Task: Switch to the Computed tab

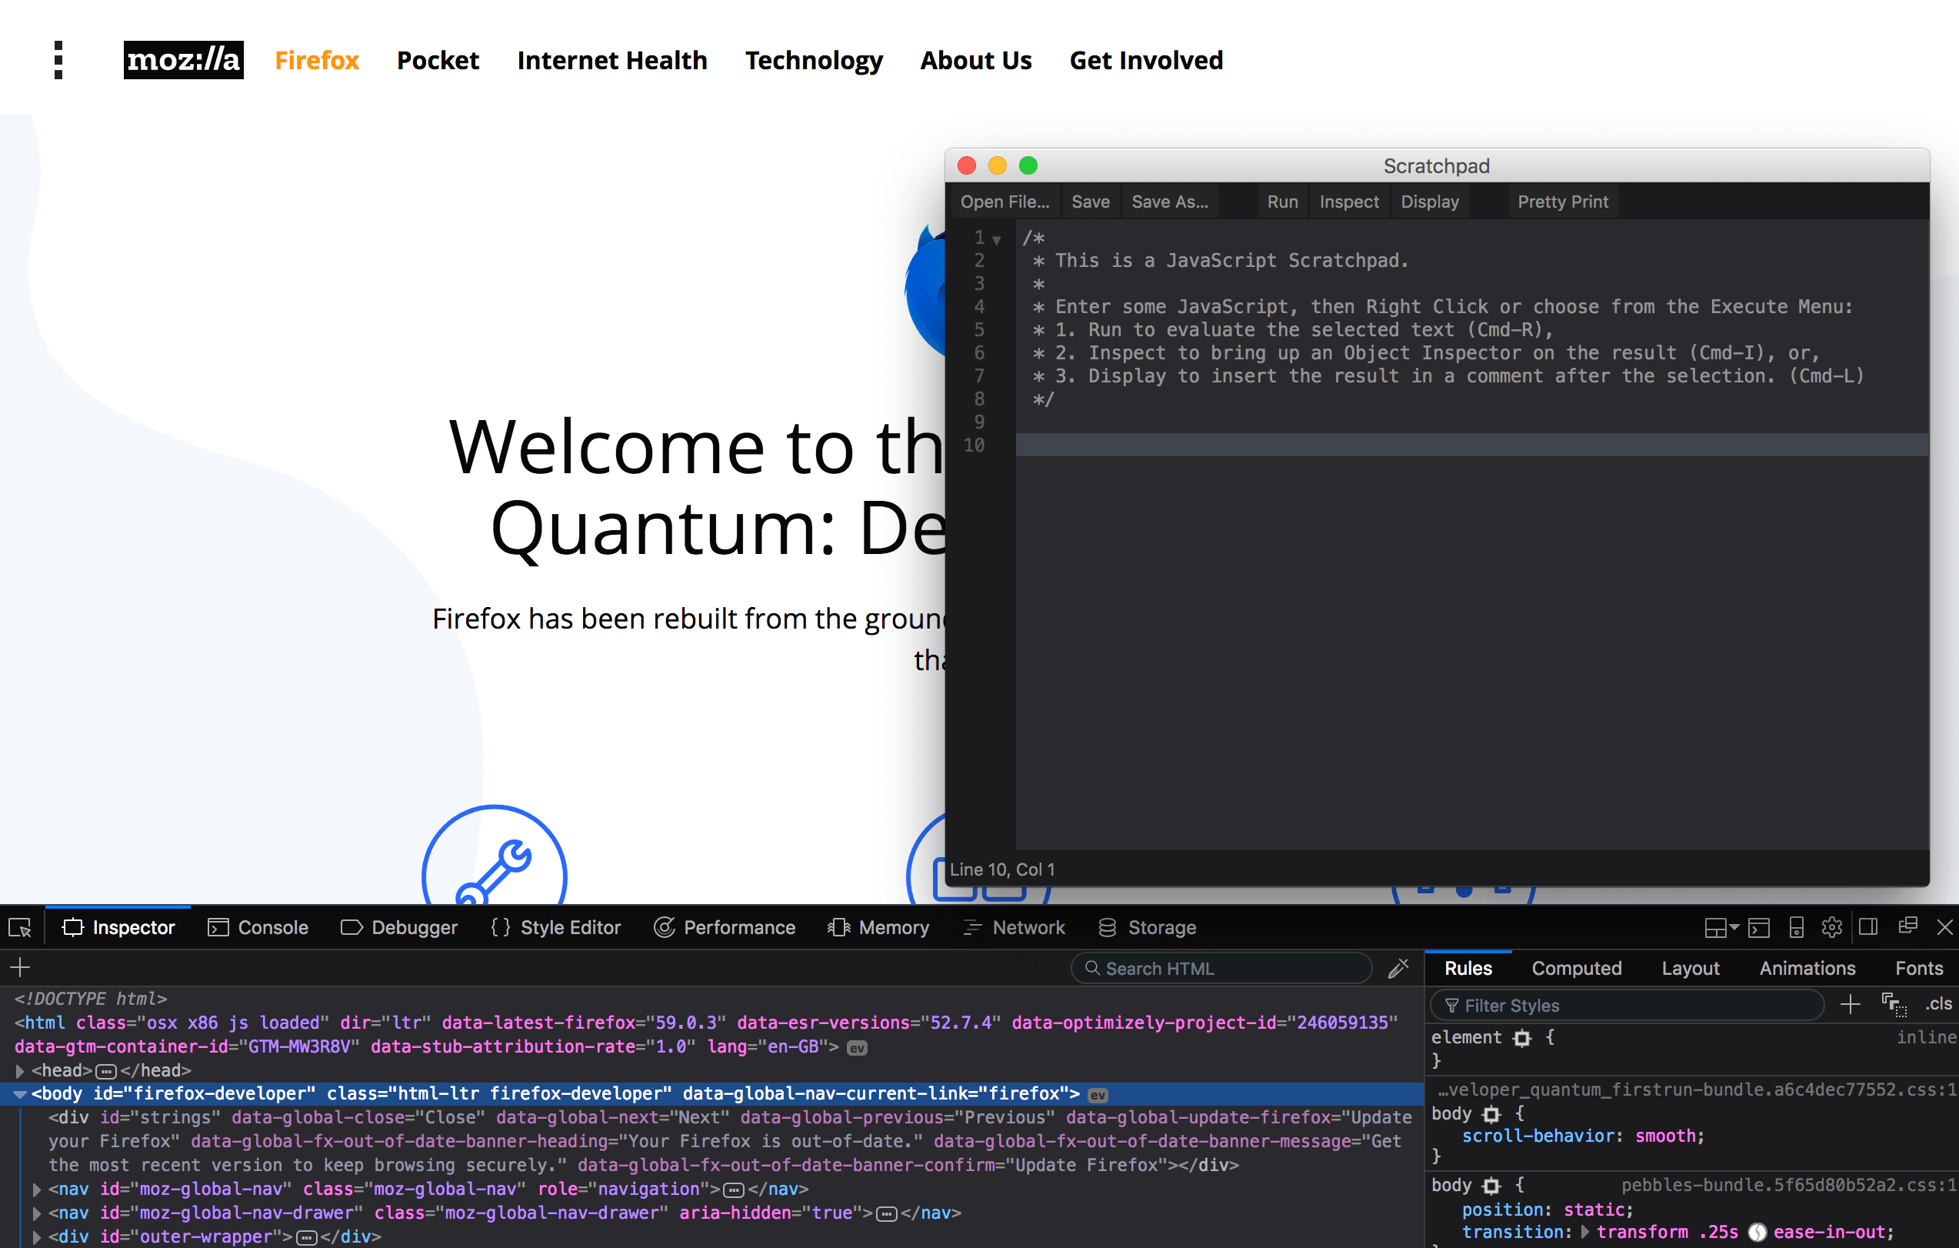Action: [x=1577, y=968]
